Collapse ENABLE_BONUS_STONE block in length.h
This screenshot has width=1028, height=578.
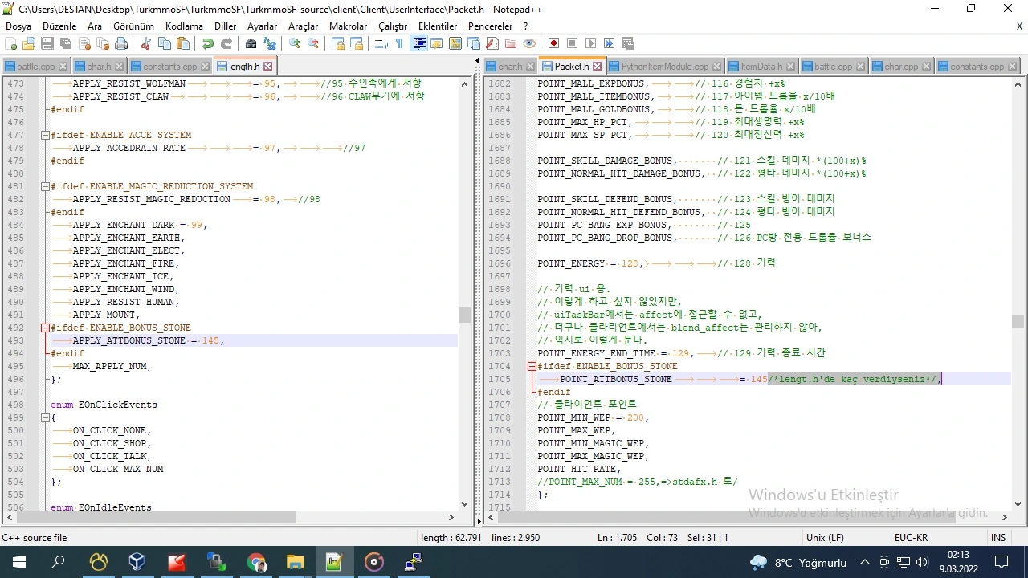click(45, 328)
